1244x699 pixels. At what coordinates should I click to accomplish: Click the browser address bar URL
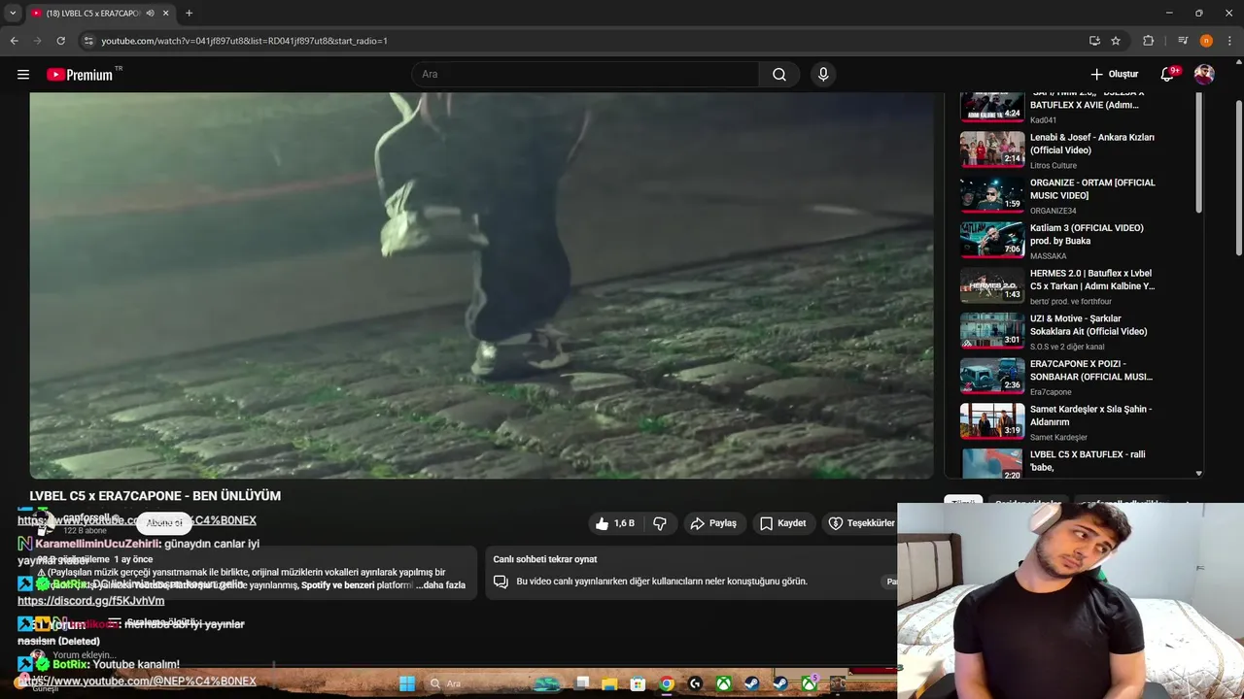(244, 41)
